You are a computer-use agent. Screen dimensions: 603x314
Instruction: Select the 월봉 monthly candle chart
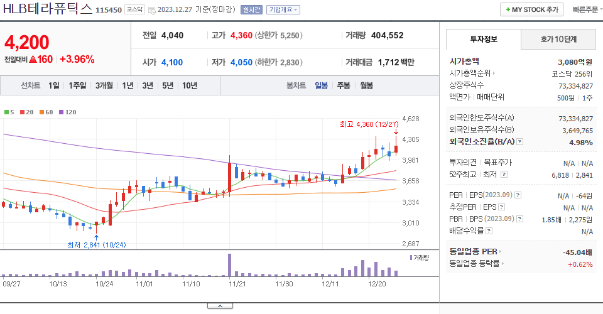click(x=366, y=85)
